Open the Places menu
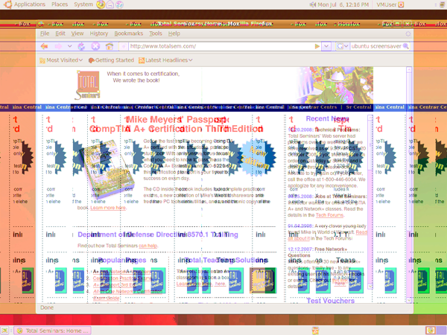 60,4
